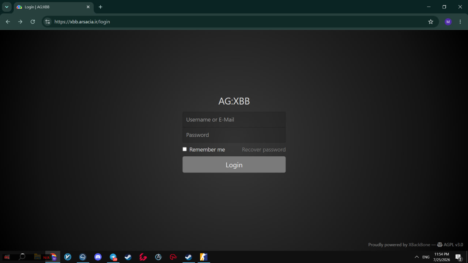The height and width of the screenshot is (263, 468).
Task: Open a new browser tab
Action: tap(101, 7)
